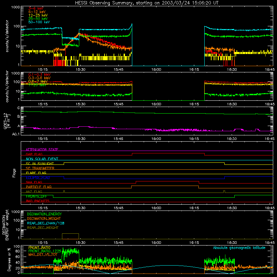The image size is (277, 277).
Task: Pick the BAD_PACKETS flag label
Action: pos(37,201)
